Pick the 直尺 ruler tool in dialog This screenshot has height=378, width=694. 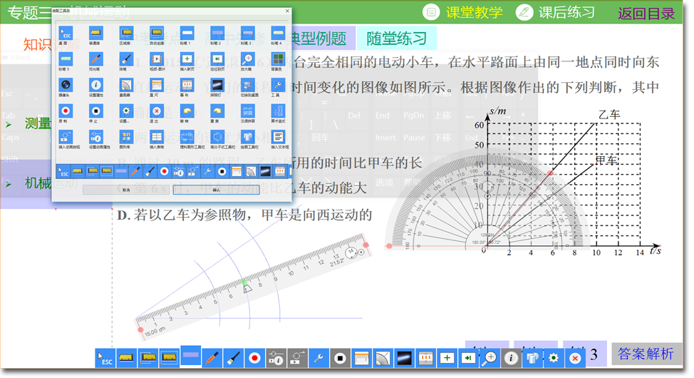tap(156, 86)
